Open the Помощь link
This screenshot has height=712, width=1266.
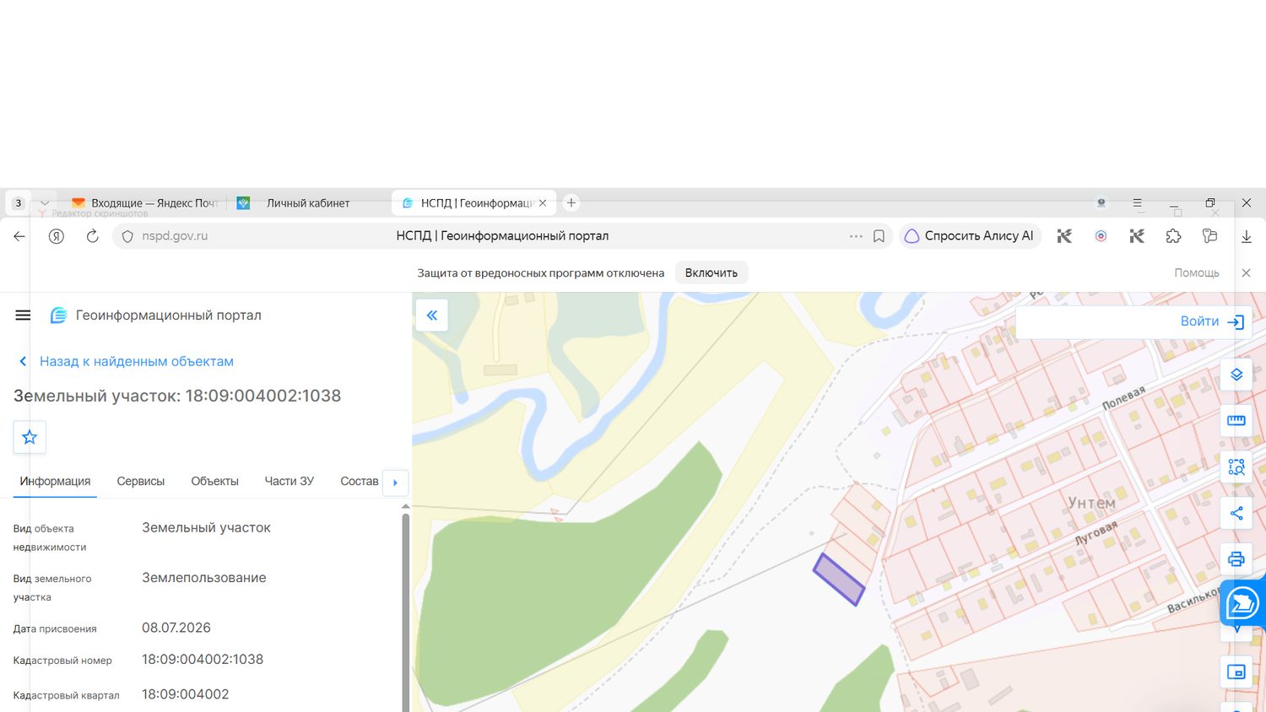point(1196,273)
